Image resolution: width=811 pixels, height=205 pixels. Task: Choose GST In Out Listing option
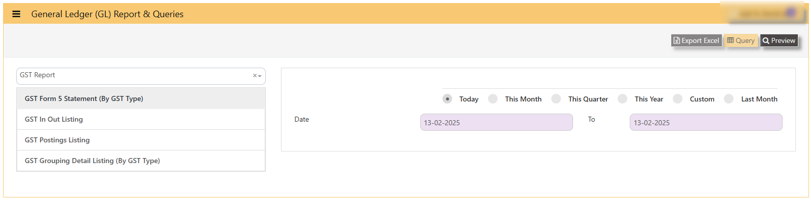141,119
